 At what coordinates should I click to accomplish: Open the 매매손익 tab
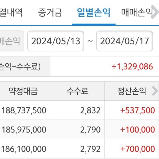pyautogui.click(x=137, y=12)
